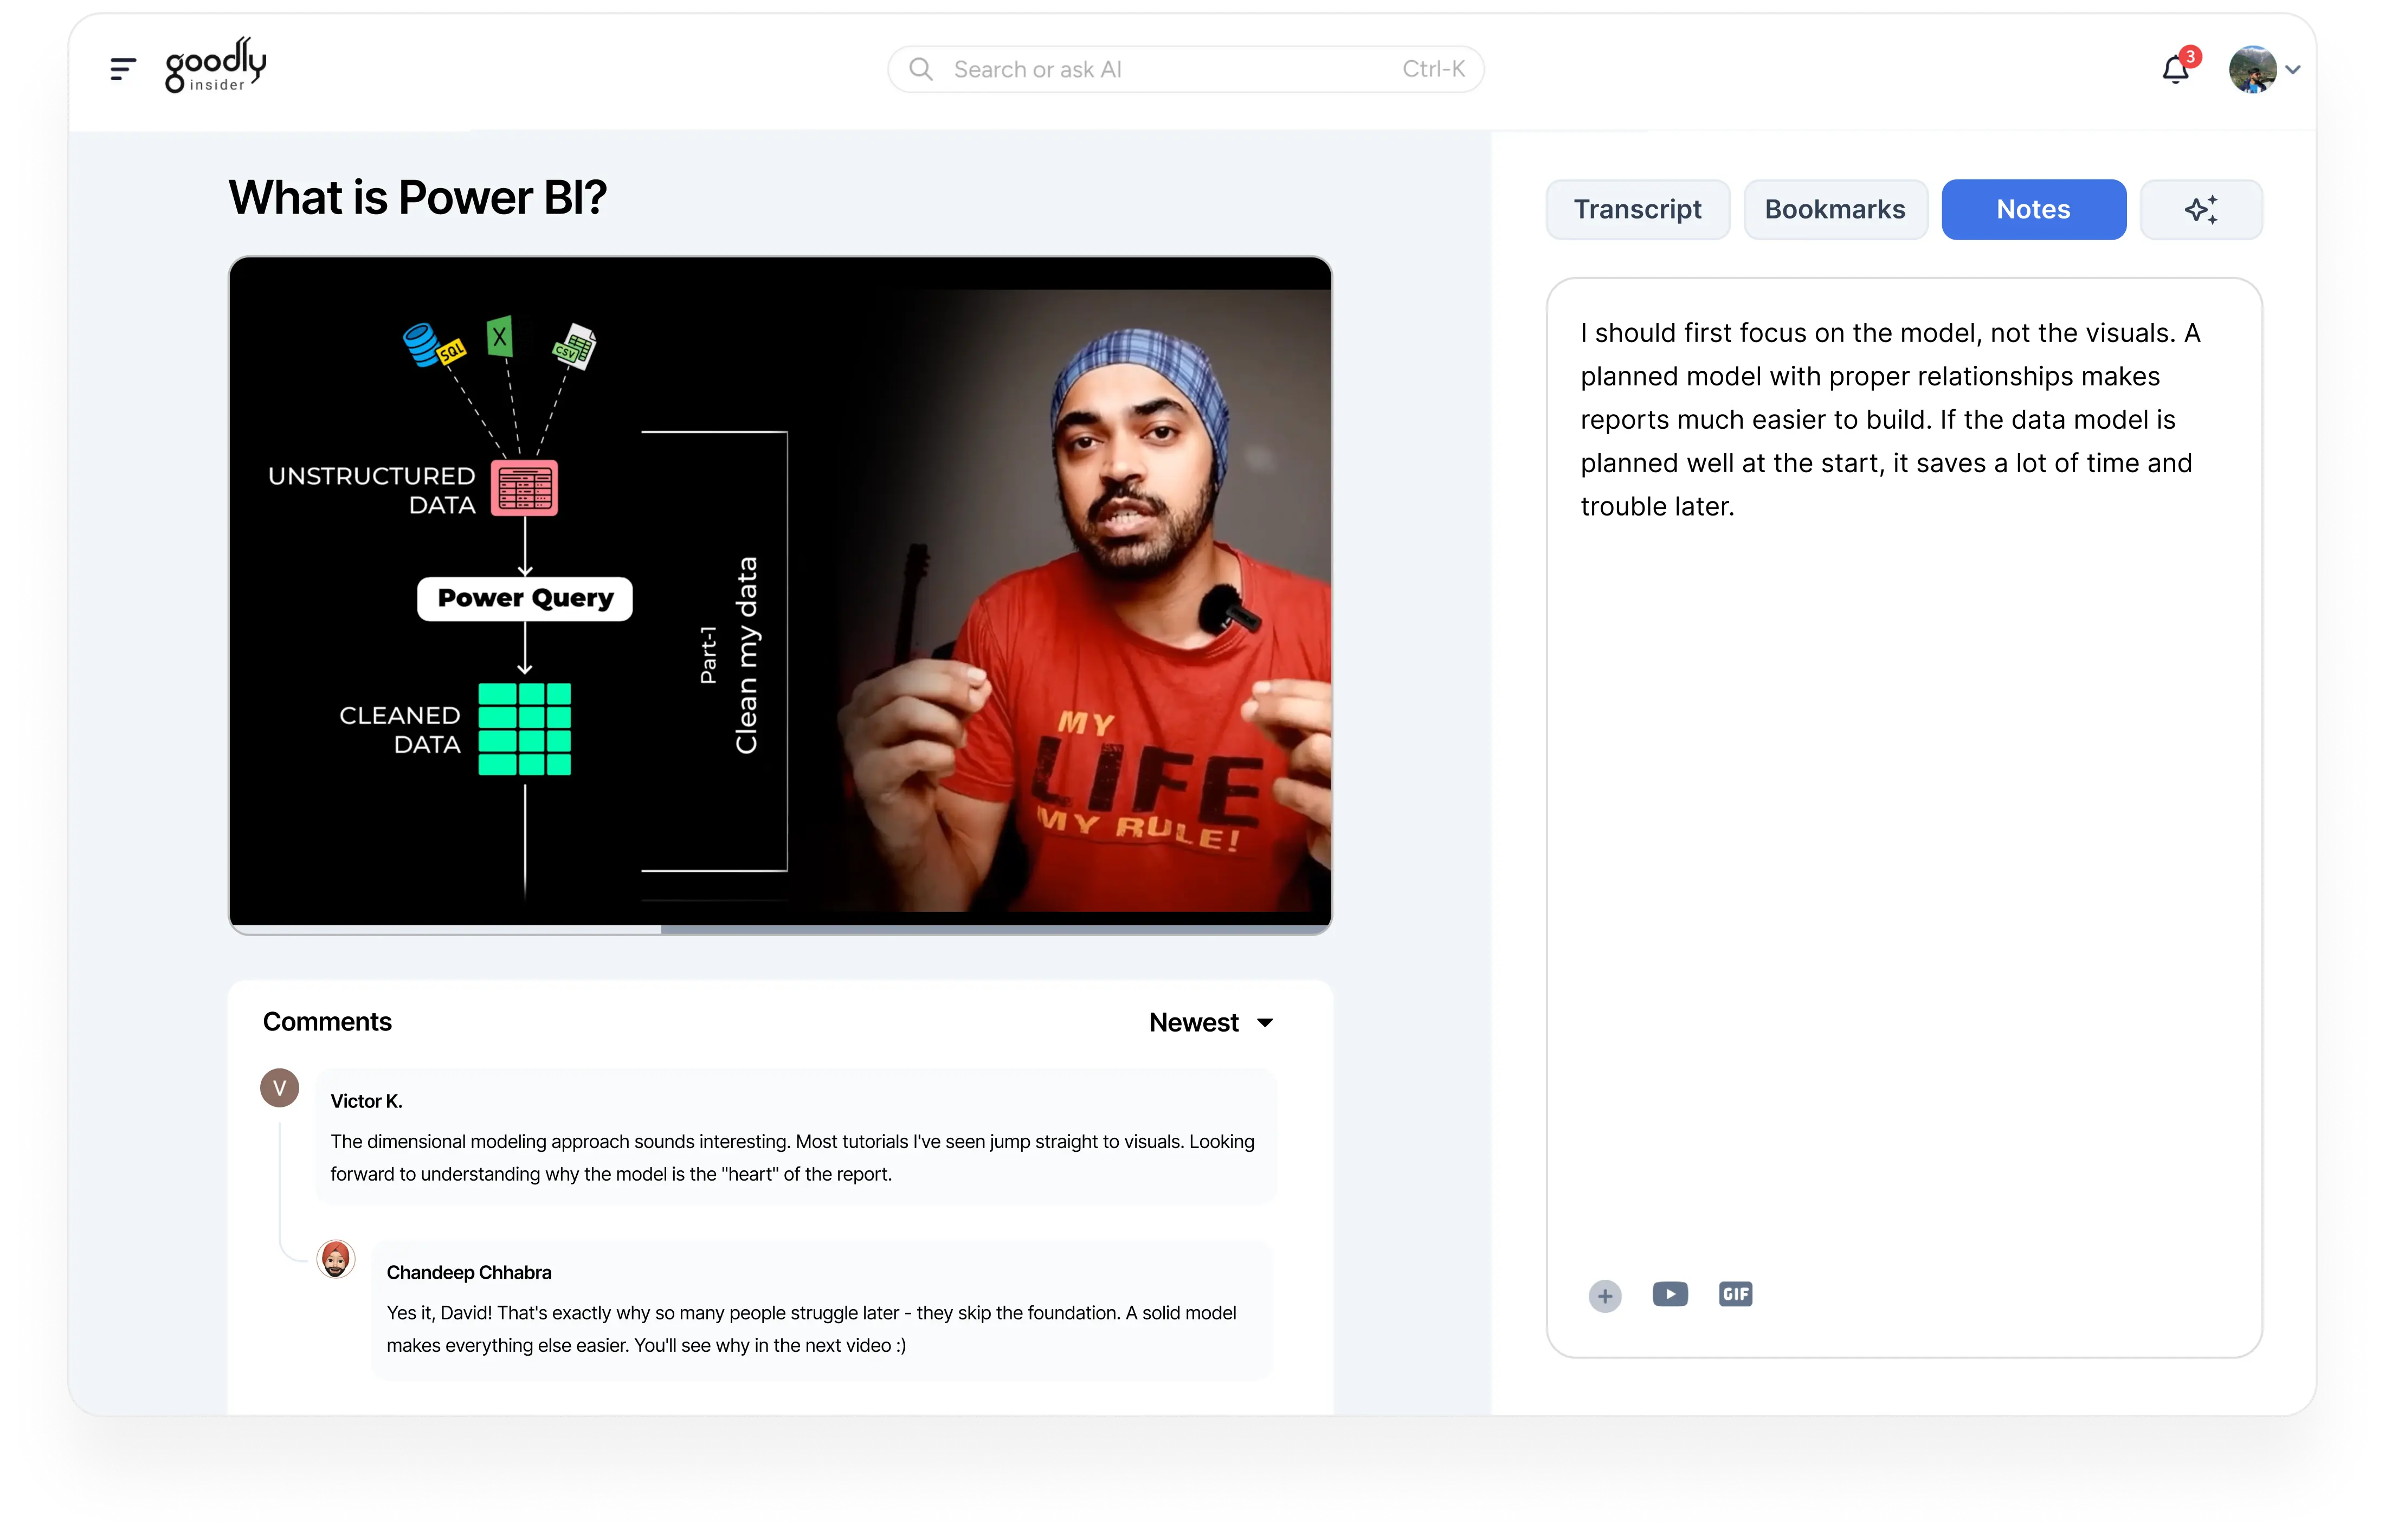Image resolution: width=2385 pixels, height=1540 pixels.
Task: Click the Chandeep Chhabra commenter name
Action: (x=468, y=1272)
